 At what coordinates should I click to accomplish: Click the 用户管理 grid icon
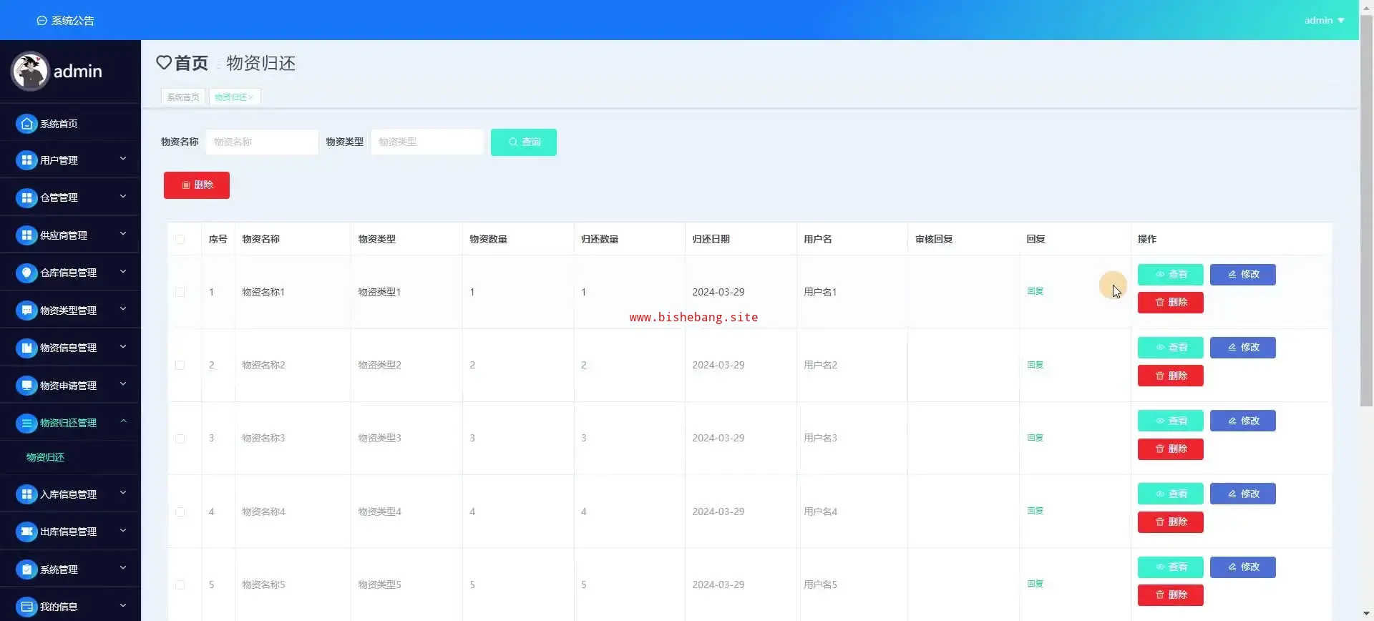(x=26, y=160)
